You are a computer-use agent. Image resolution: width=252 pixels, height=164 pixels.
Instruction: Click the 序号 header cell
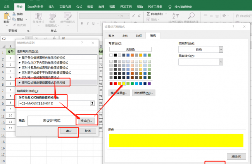pyautogui.click(x=10, y=52)
